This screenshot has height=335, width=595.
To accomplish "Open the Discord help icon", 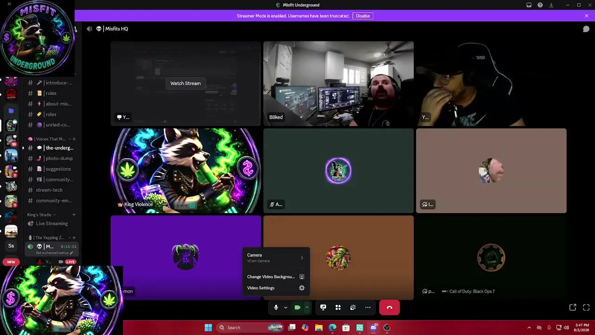I will 540,5.
